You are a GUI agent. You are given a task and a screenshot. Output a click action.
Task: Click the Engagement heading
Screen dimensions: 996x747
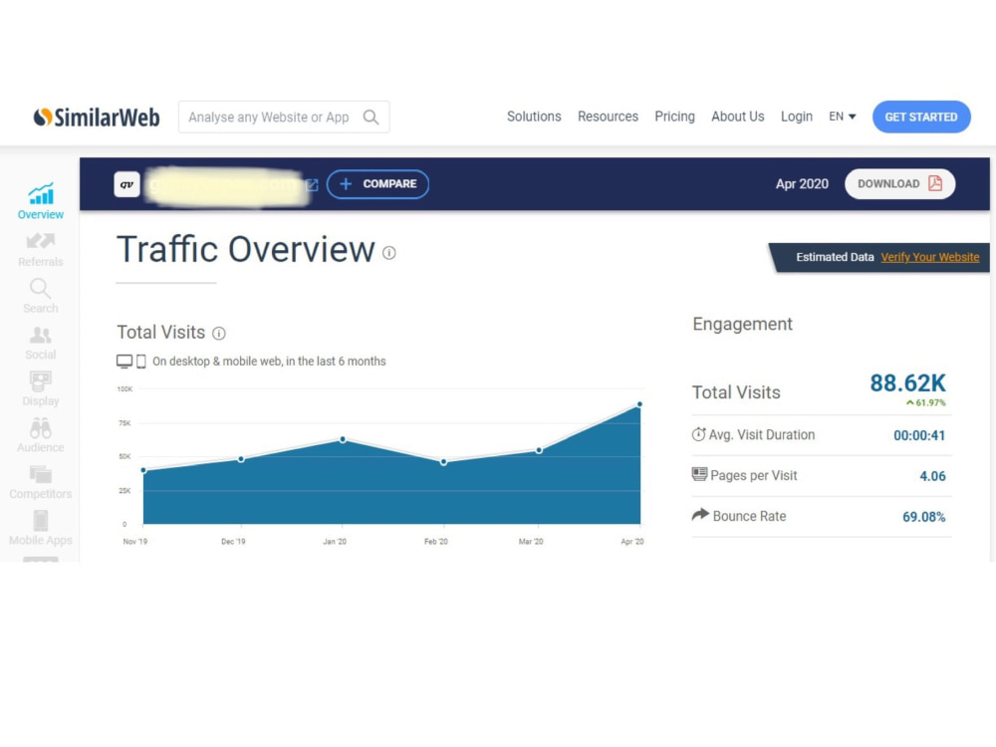click(743, 324)
